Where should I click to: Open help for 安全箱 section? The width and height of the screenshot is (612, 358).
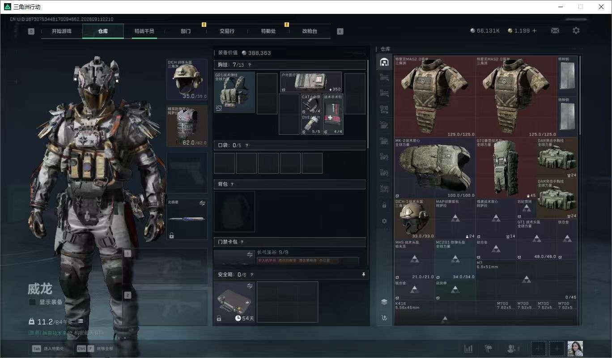(x=252, y=275)
